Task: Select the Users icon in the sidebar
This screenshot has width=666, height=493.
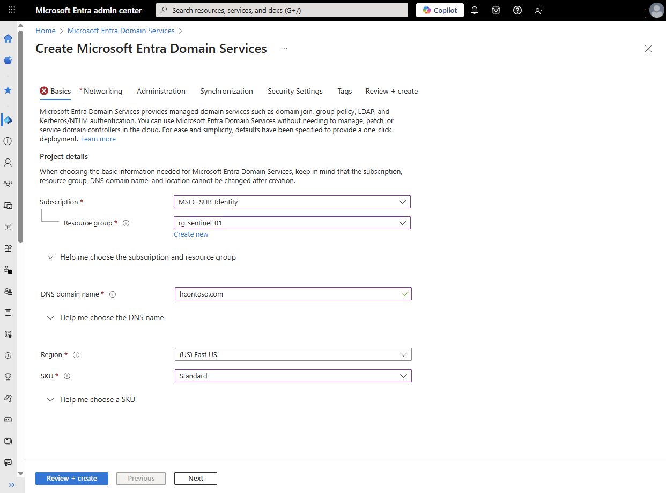Action: click(x=8, y=163)
